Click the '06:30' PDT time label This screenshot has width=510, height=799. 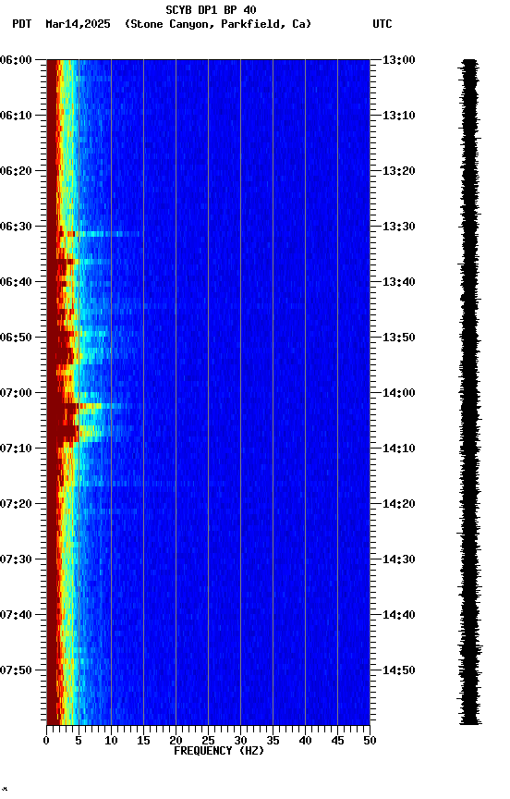point(16,227)
